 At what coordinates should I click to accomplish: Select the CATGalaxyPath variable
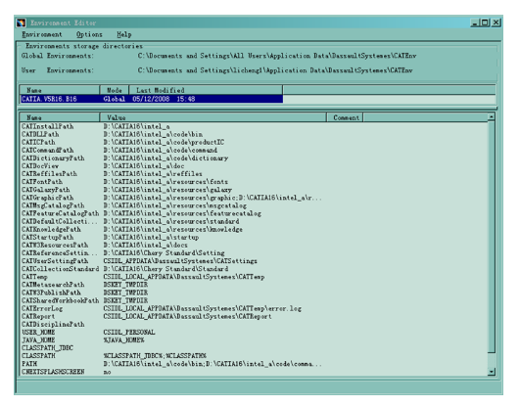(46, 190)
